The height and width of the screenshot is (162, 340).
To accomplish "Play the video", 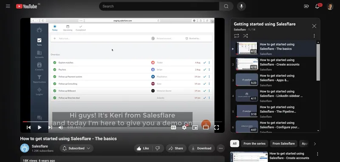I will click(40, 127).
